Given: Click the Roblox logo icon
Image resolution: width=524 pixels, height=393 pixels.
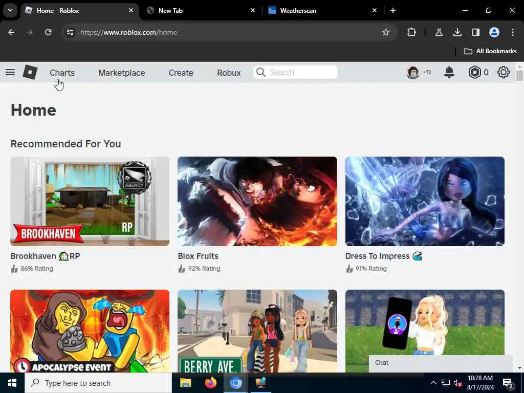Looking at the screenshot, I should click(30, 72).
